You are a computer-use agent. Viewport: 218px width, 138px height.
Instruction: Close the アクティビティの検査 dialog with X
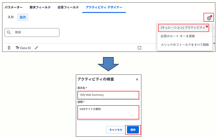click(137, 79)
